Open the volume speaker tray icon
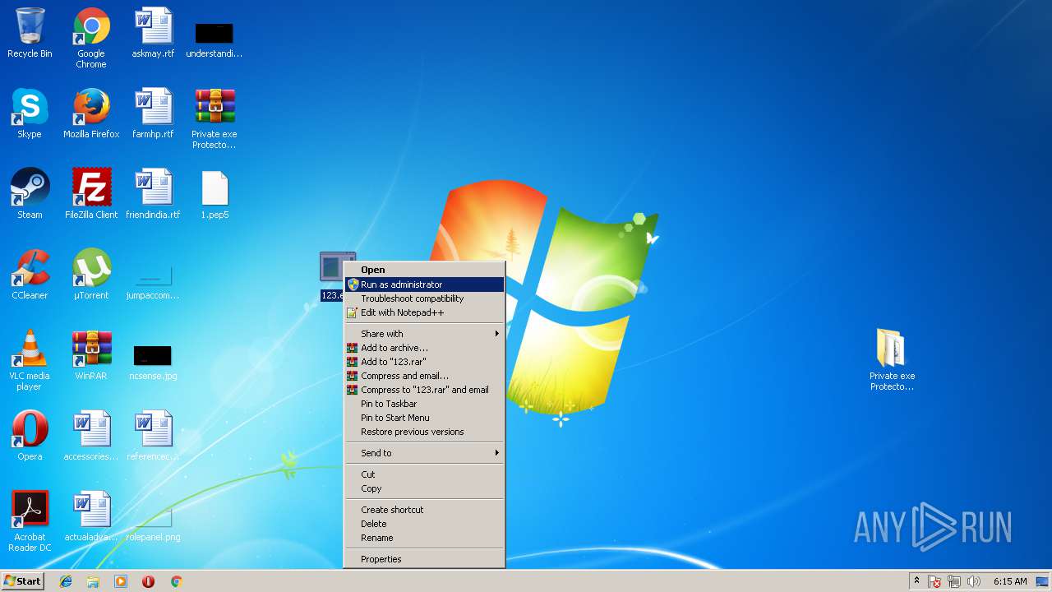The image size is (1052, 592). pyautogui.click(x=974, y=581)
